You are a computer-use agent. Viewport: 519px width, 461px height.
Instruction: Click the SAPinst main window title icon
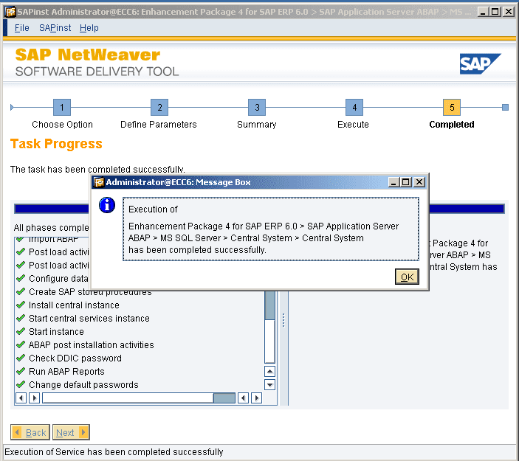tap(10, 12)
